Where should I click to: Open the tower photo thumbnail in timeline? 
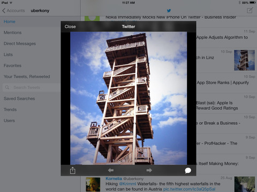coord(244,60)
